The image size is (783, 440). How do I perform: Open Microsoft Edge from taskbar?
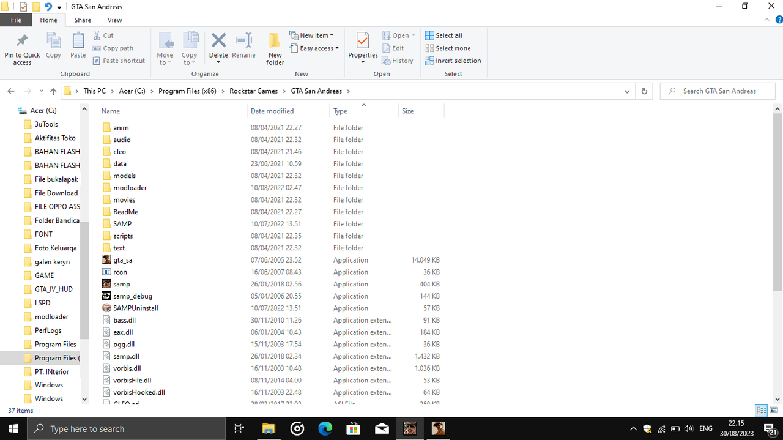[x=325, y=429]
